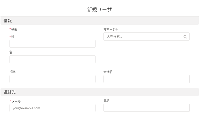This screenshot has height=117, width=201.
Task: Click the 会社名 label text
Action: point(108,72)
